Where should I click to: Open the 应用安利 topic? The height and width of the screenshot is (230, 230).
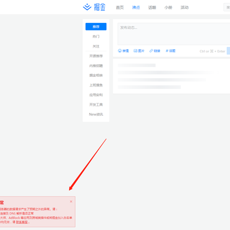(96, 95)
